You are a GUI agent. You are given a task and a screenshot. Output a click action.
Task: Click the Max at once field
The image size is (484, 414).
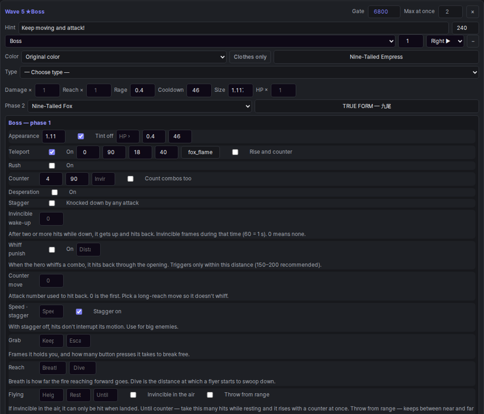(450, 12)
